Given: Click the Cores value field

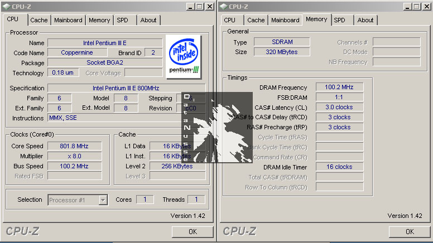Looking at the screenshot, I should tap(145, 200).
